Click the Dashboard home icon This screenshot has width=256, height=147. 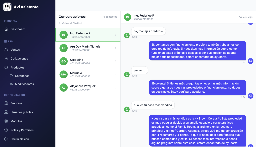6,29
